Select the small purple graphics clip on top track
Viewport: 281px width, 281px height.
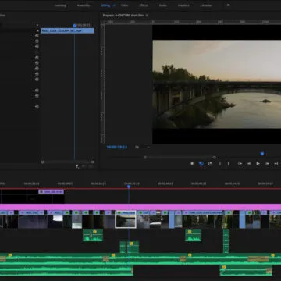[52, 192]
